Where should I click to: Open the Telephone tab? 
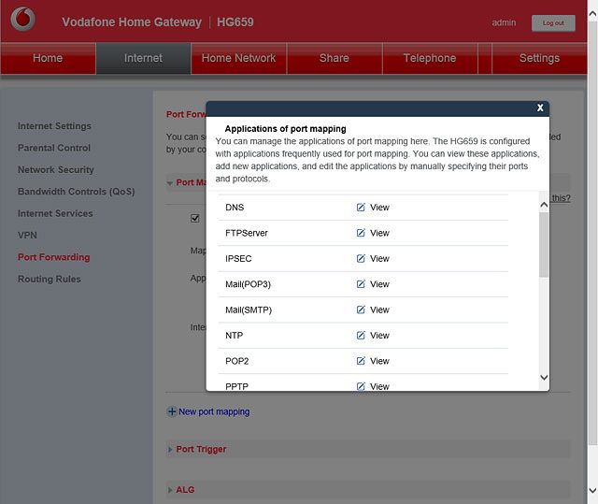click(430, 58)
